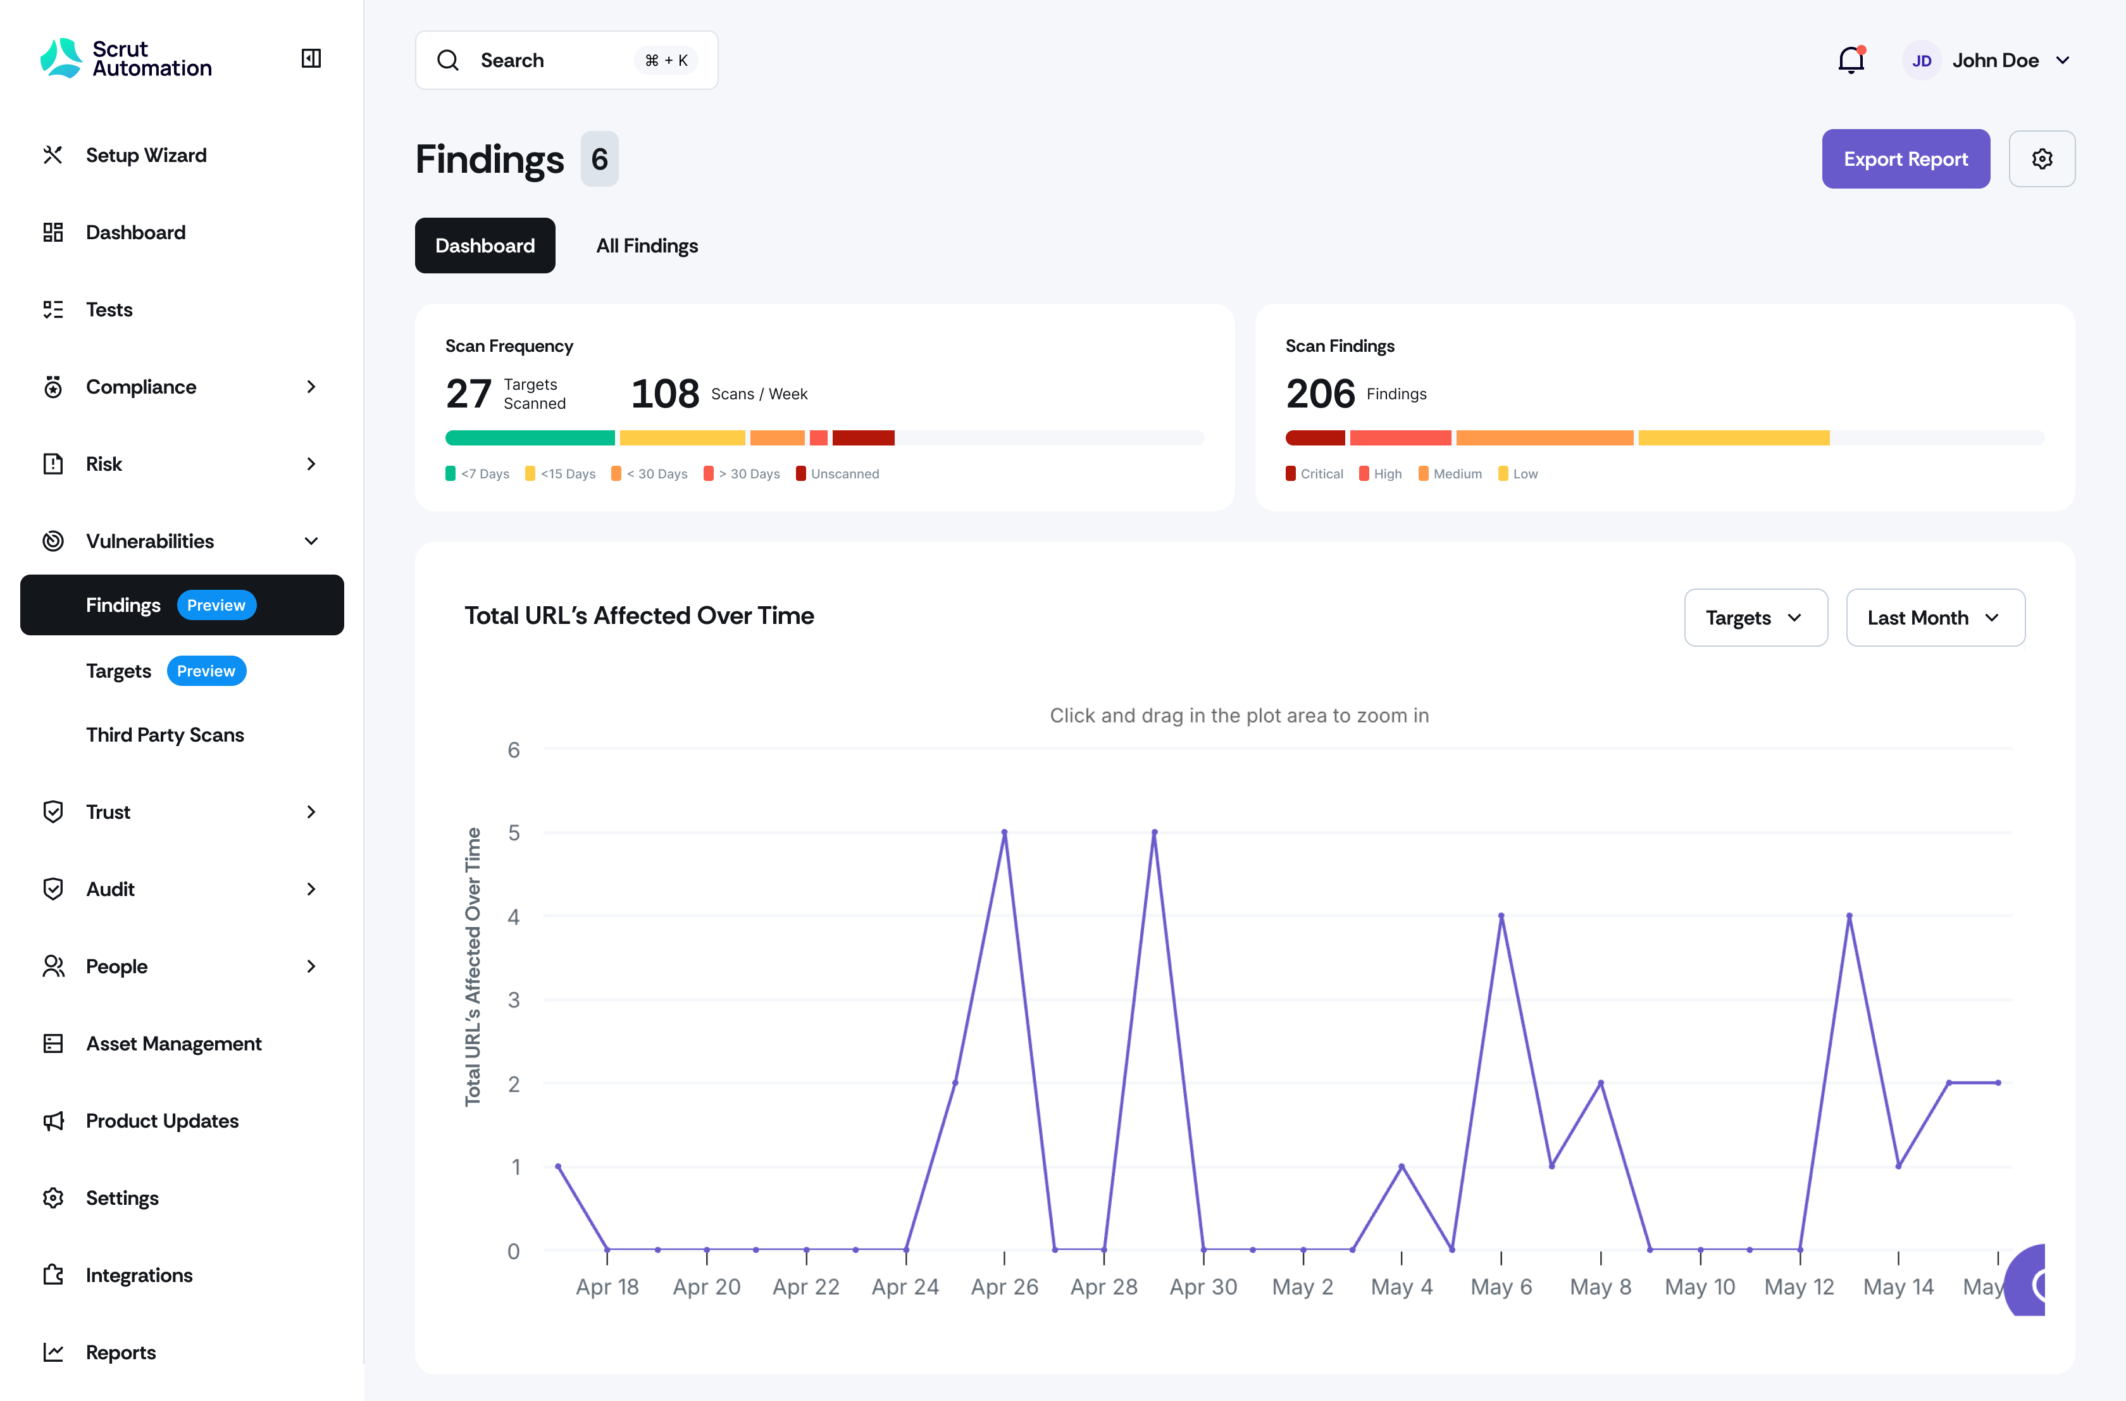The height and width of the screenshot is (1401, 2126).
Task: Toggle the Critical severity legend item
Action: click(1314, 473)
